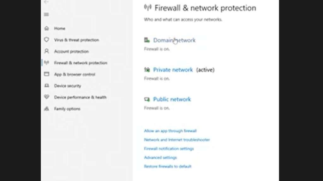Click the Account protection person icon

pyautogui.click(x=47, y=51)
